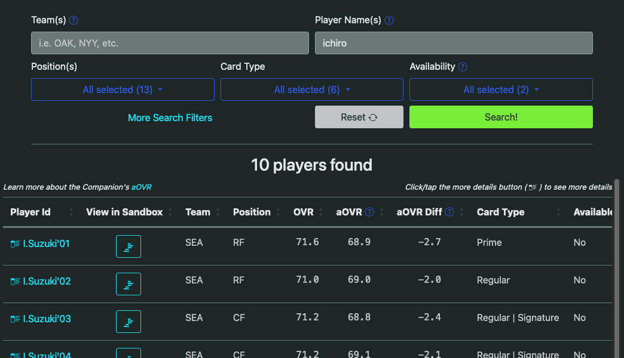
Task: Sort table by OVR arrows
Action: click(x=321, y=212)
